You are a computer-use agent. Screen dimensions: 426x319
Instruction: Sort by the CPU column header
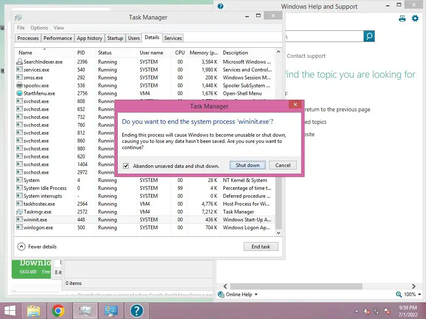point(180,53)
